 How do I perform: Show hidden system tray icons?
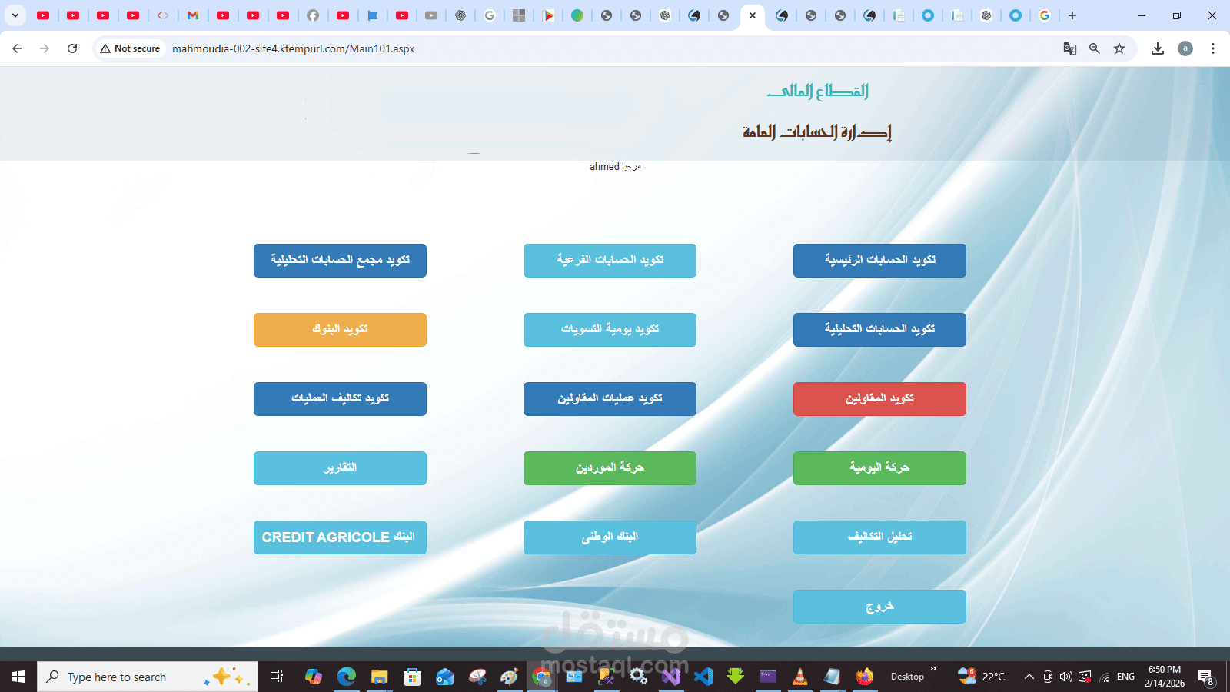1029,677
